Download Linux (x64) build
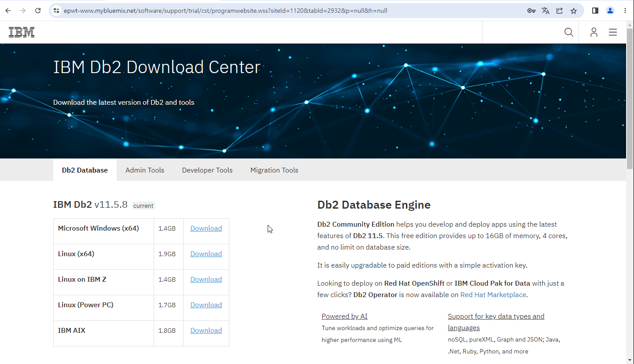This screenshot has height=364, width=634. [206, 254]
